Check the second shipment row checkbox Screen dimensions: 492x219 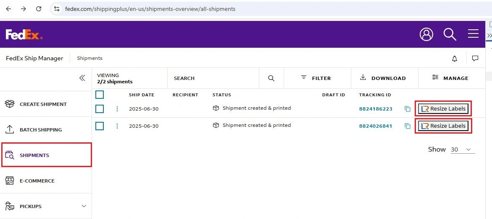point(100,126)
